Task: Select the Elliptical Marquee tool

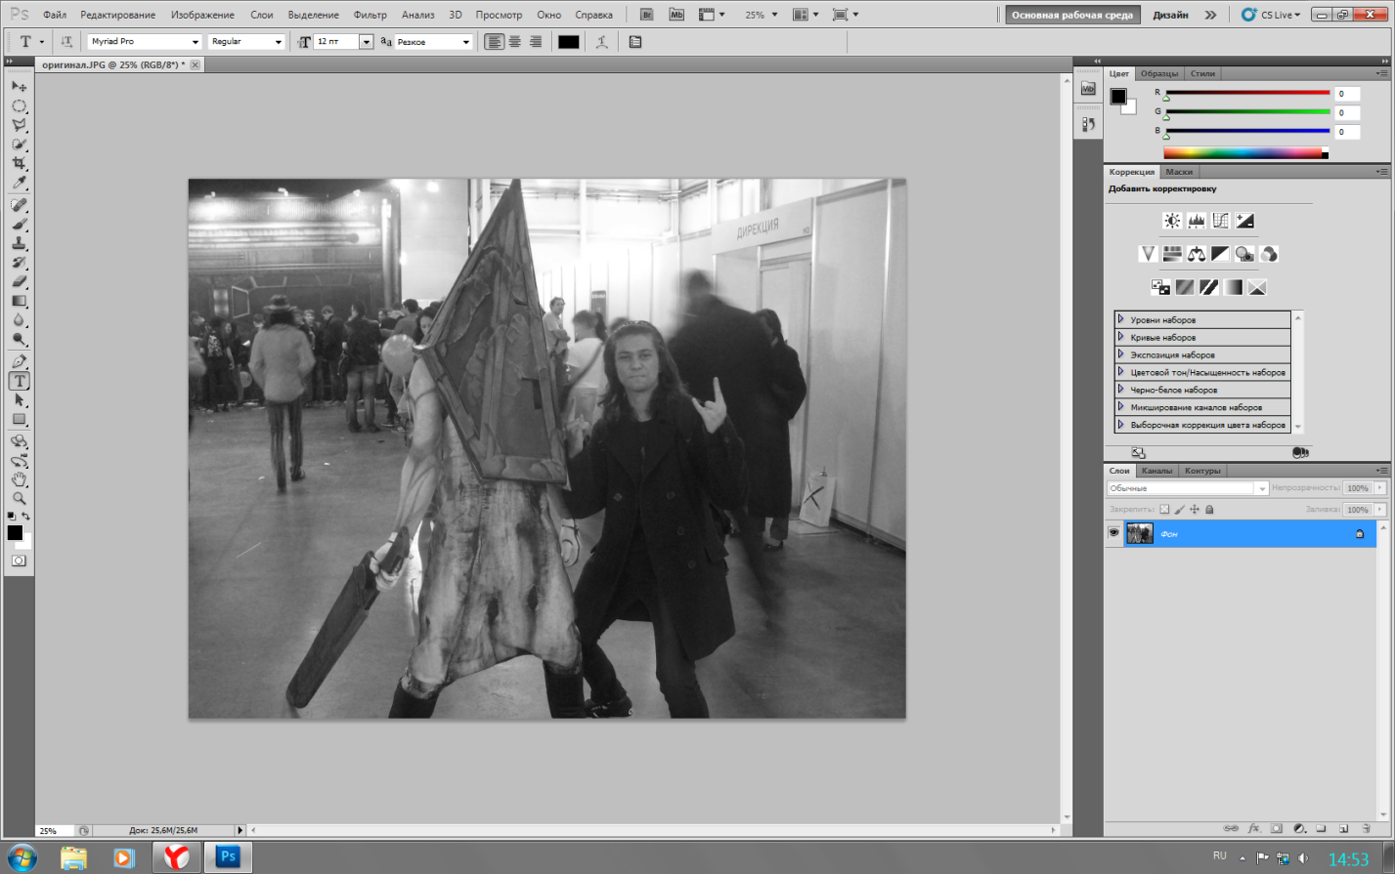Action: pyautogui.click(x=19, y=106)
